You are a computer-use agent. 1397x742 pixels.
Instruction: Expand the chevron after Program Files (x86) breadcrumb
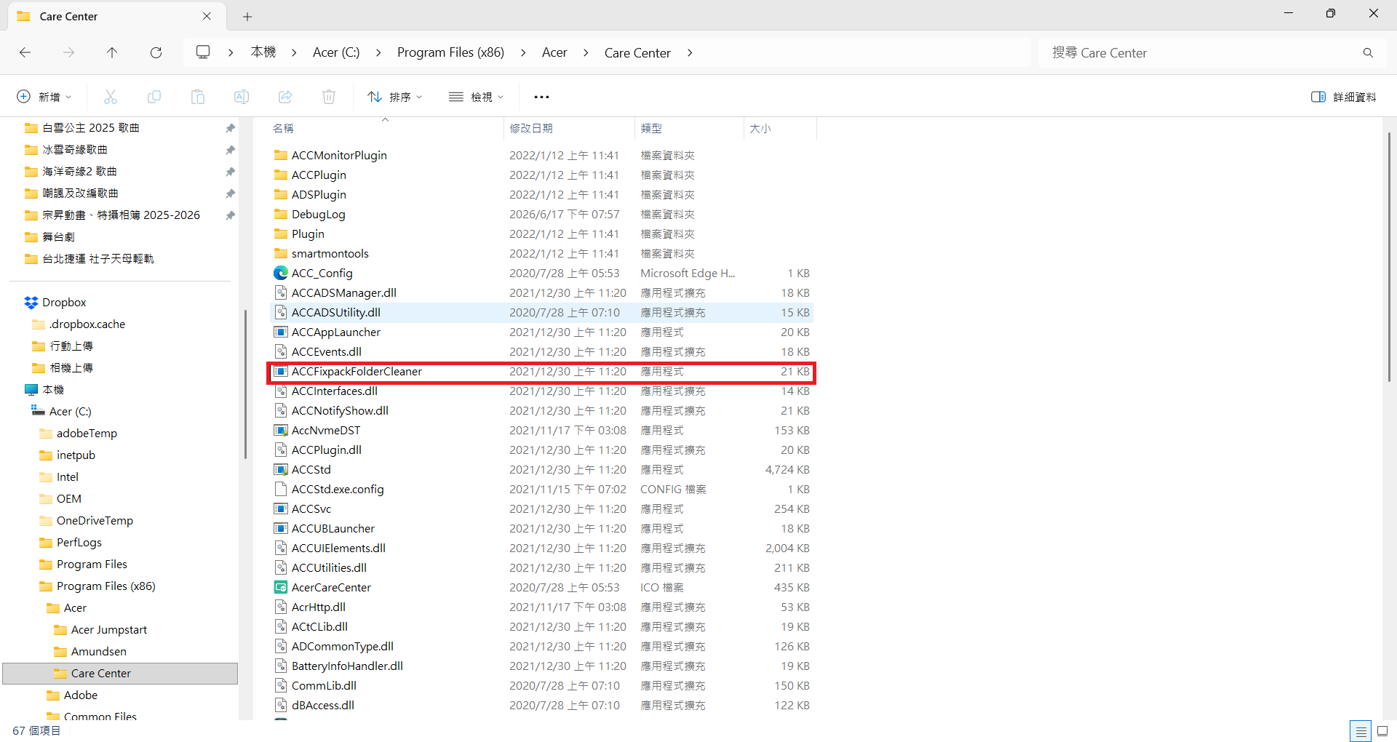[523, 52]
